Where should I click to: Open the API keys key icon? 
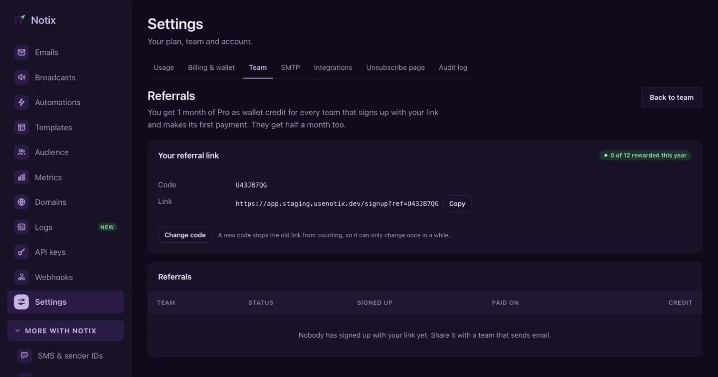[x=21, y=252]
